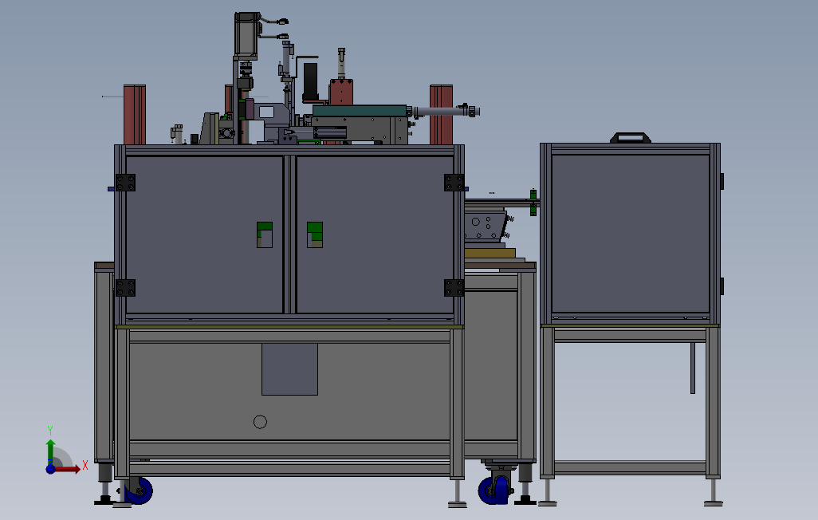Select the stepper motor at the top of the machine

[247, 36]
